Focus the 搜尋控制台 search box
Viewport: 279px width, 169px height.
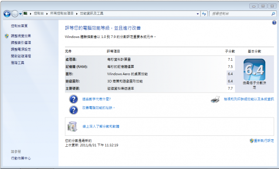[x=240, y=14]
